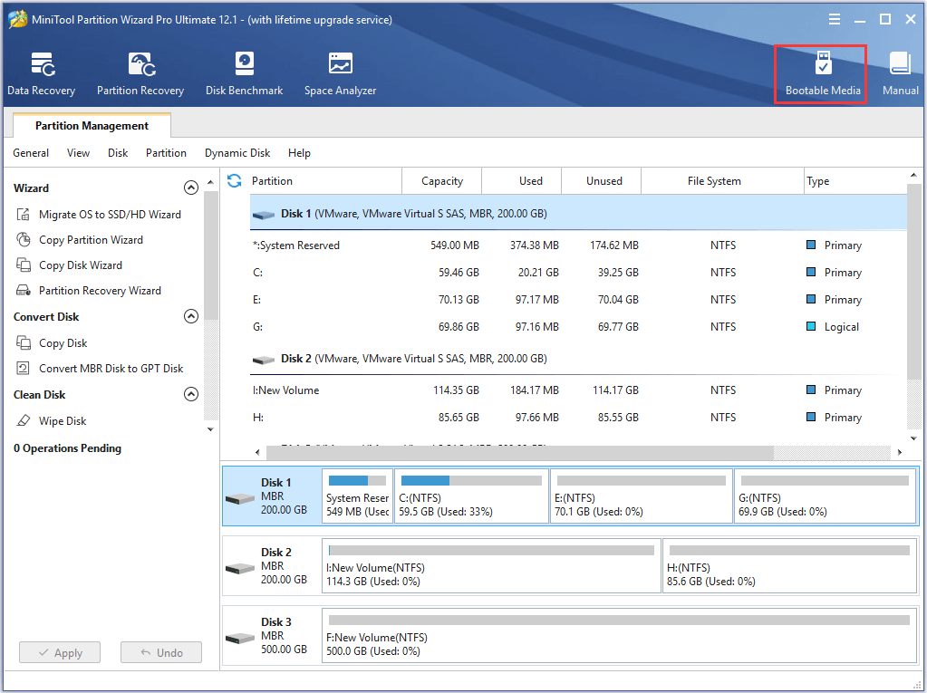Collapse the Convert Disk section

pos(191,317)
